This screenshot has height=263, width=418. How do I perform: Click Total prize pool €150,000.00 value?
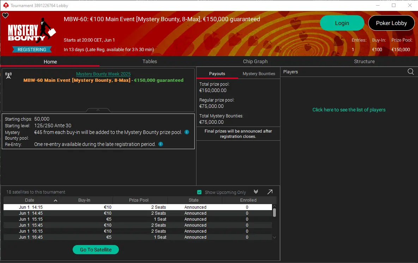click(x=213, y=90)
